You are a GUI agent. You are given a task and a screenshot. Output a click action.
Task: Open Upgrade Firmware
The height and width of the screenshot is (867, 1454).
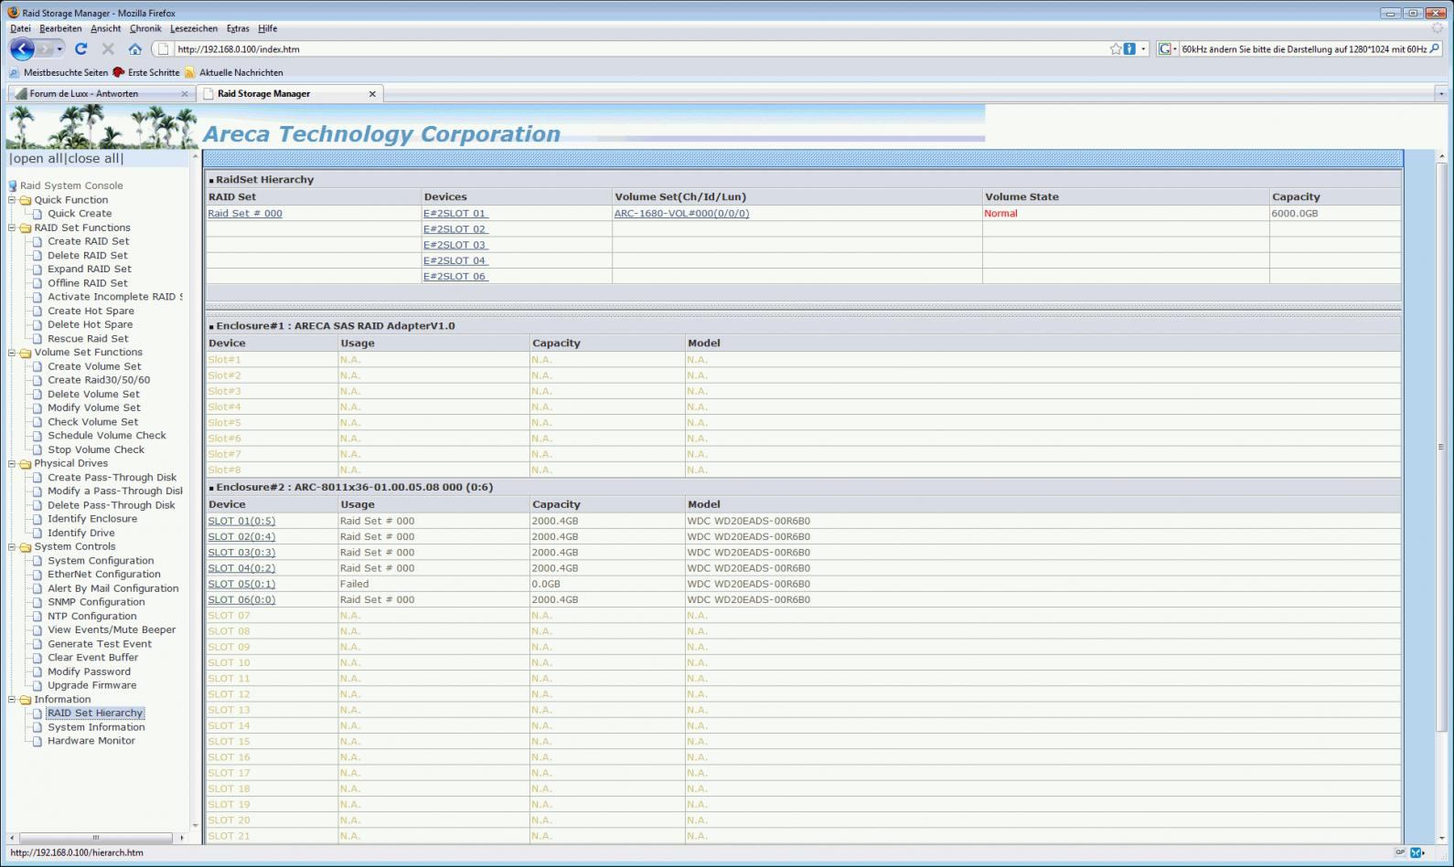(92, 685)
